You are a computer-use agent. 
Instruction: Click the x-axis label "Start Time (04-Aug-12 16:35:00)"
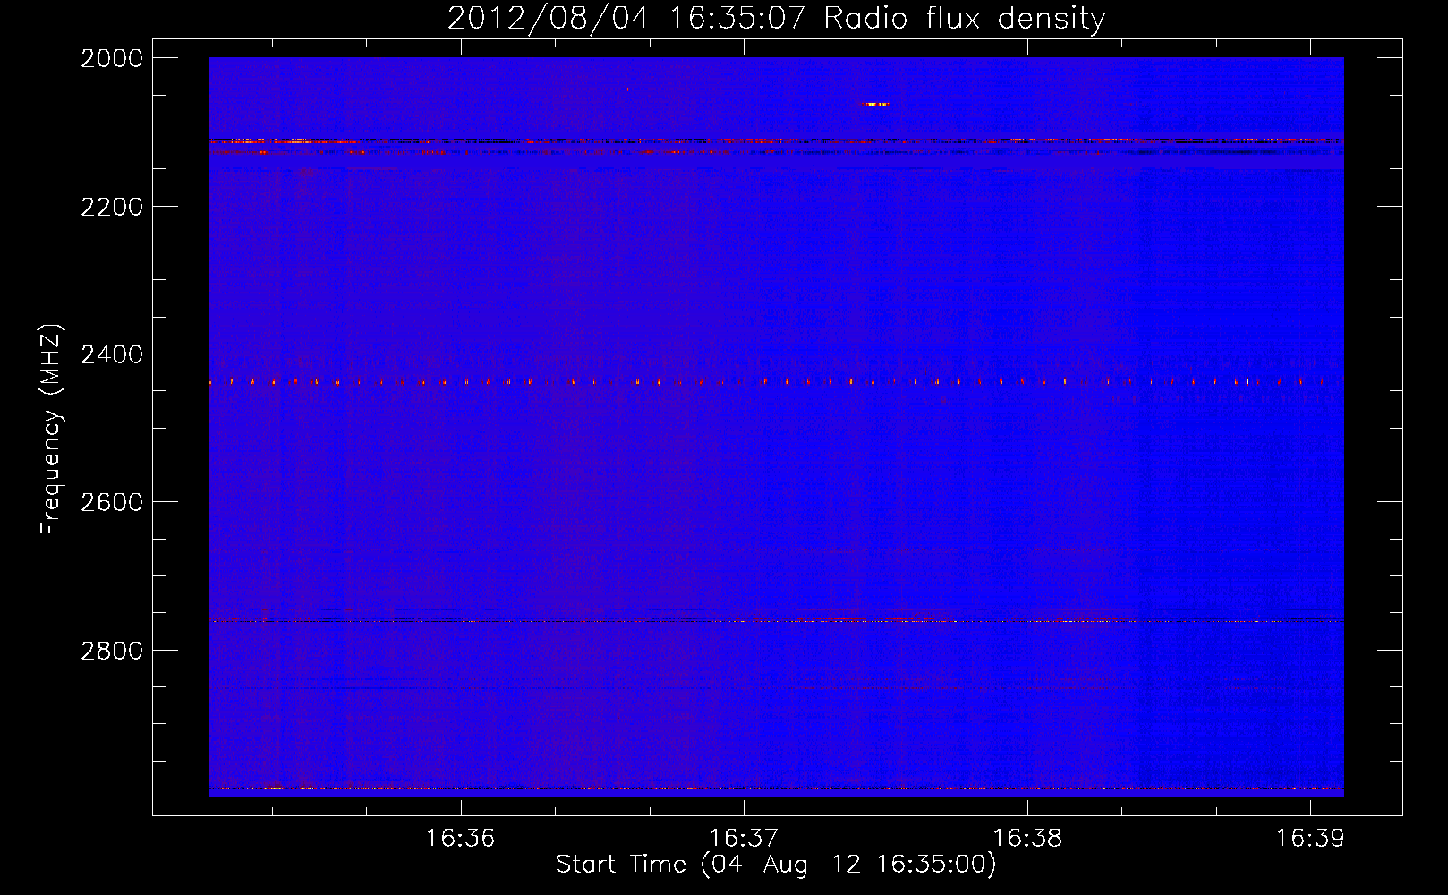click(x=776, y=865)
